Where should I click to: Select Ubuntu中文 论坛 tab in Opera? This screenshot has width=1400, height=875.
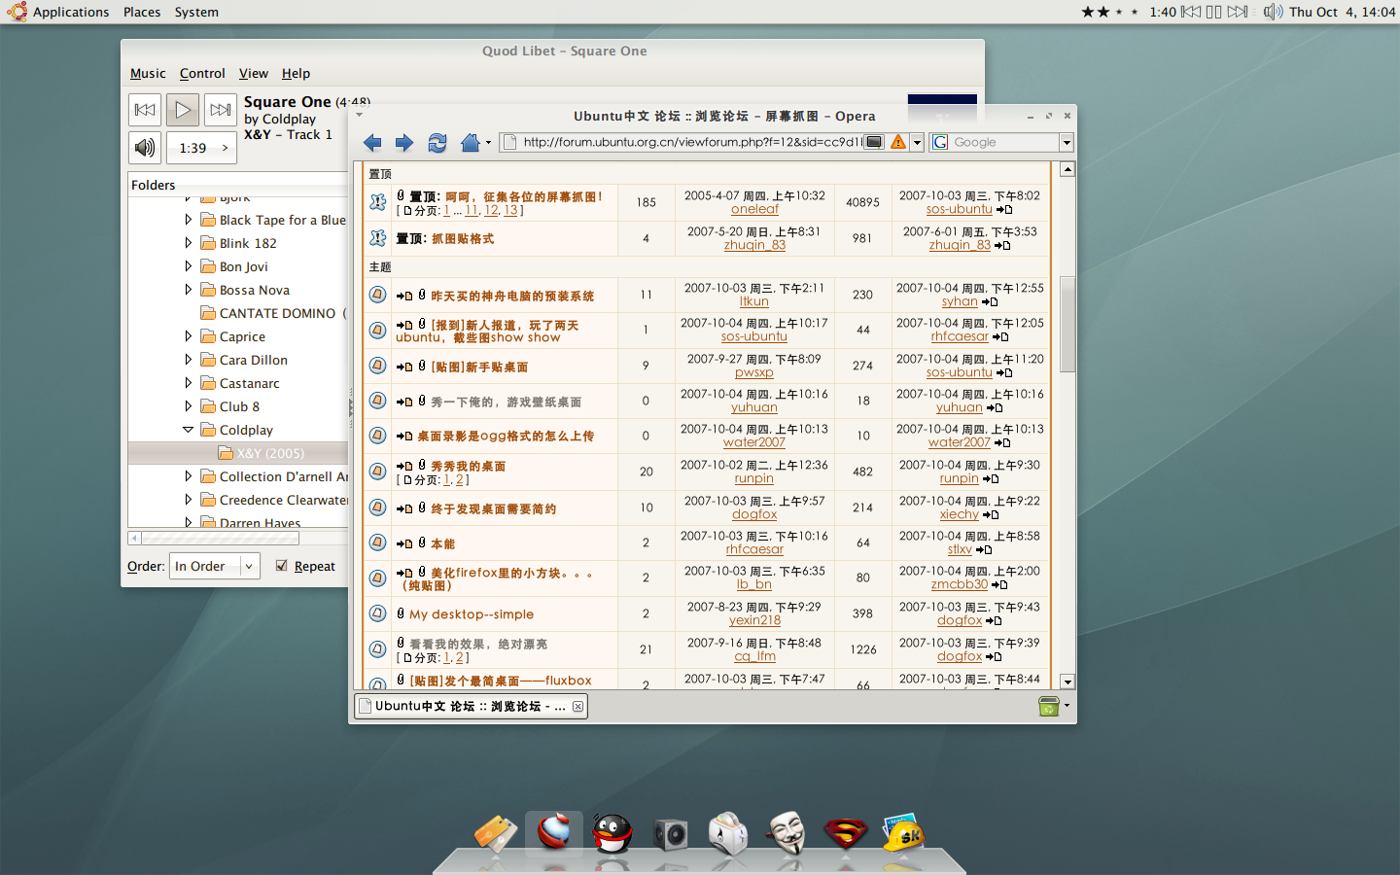tap(471, 707)
